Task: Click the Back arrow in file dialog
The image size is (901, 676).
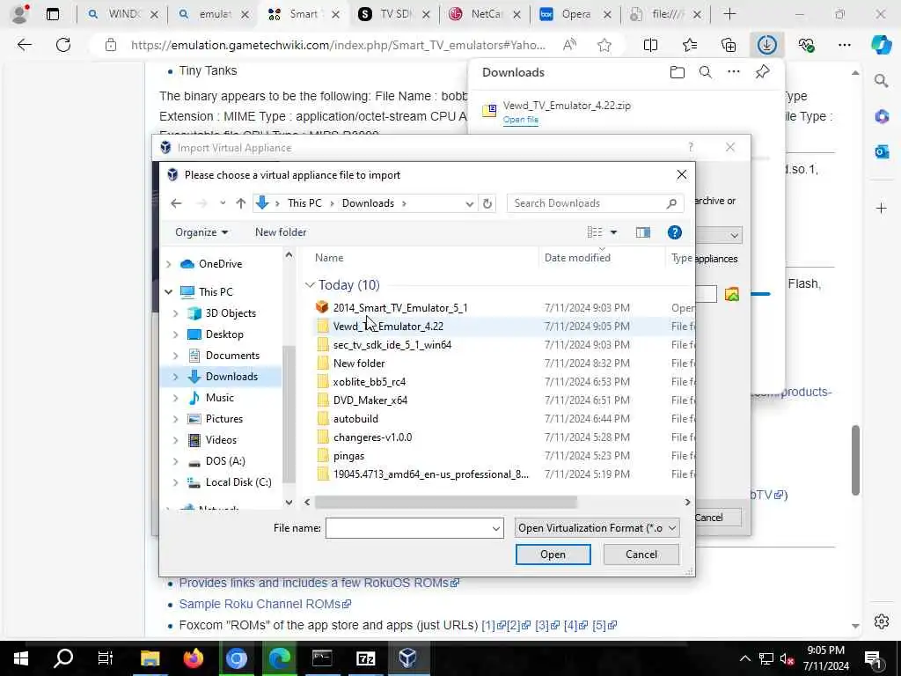Action: [176, 203]
